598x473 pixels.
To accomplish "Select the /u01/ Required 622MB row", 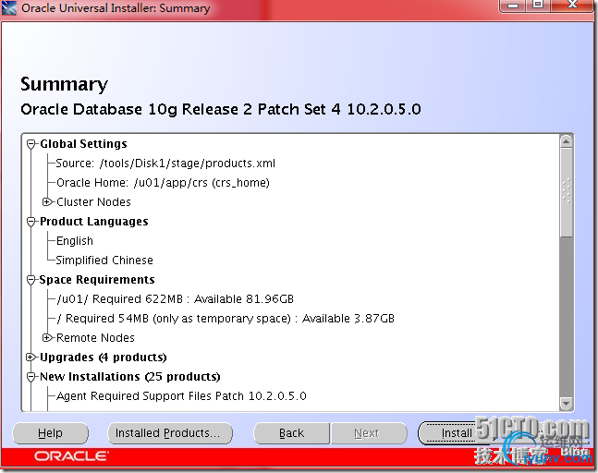I will pos(175,299).
